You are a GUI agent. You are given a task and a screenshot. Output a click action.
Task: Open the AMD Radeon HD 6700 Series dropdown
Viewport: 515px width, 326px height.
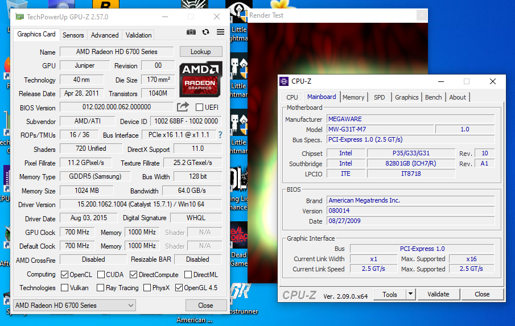coord(75,306)
